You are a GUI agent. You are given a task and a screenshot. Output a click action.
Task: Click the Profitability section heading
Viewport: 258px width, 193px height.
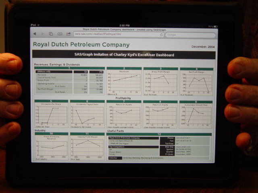123,98
